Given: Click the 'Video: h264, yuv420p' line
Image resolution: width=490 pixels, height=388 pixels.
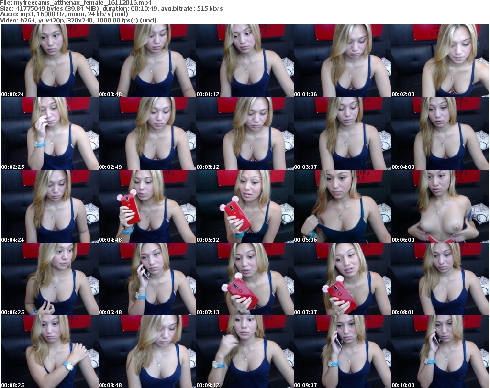Looking at the screenshot, I should [78, 20].
